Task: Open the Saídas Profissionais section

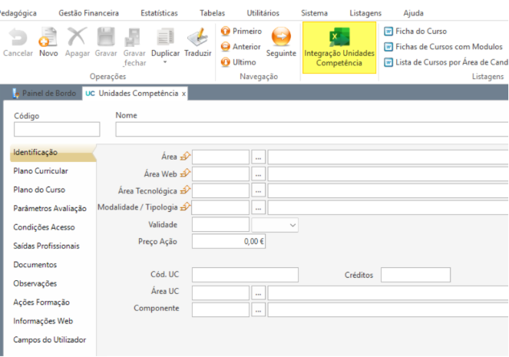Action: [x=46, y=246]
